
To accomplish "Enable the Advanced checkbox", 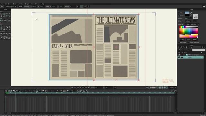I will pos(179,43).
